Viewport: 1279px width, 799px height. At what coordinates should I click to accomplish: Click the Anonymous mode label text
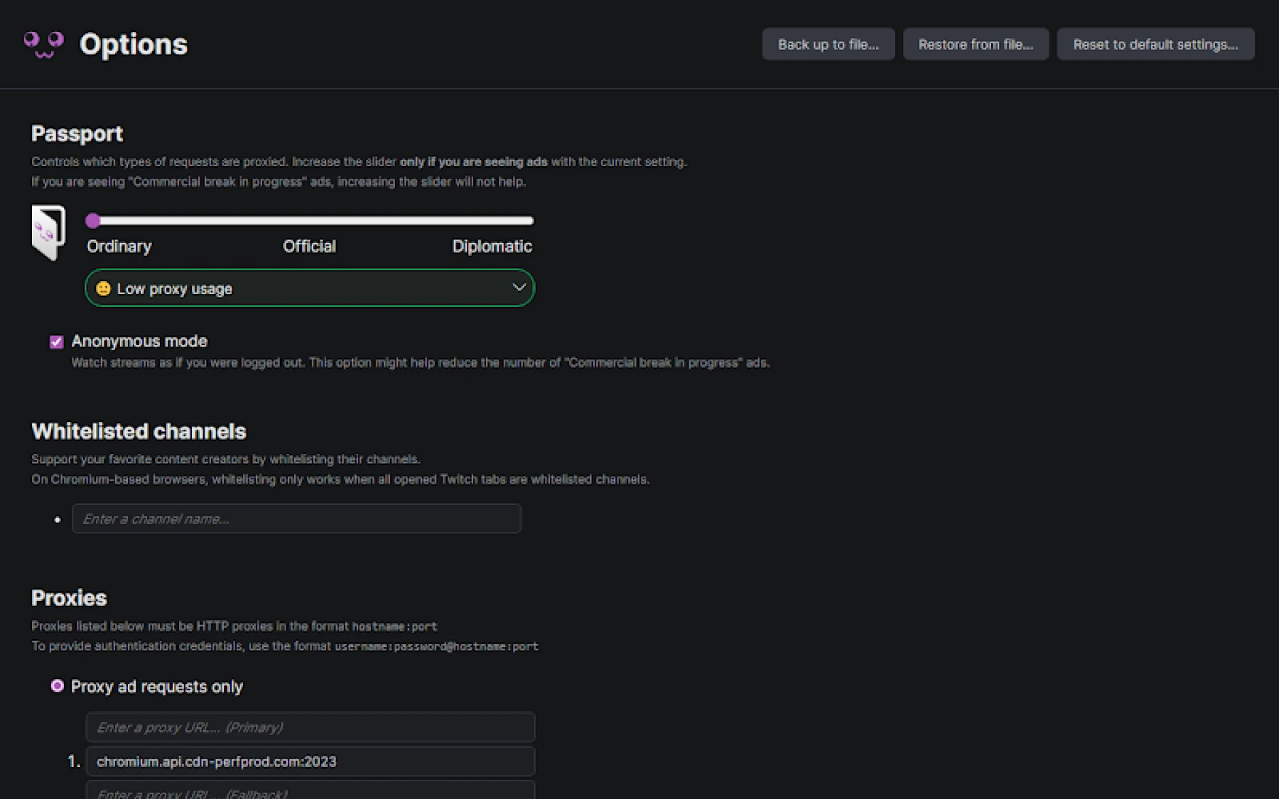coord(139,342)
